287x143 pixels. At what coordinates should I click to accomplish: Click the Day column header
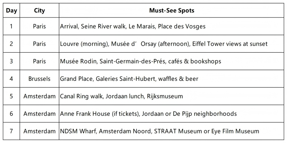click(x=11, y=11)
